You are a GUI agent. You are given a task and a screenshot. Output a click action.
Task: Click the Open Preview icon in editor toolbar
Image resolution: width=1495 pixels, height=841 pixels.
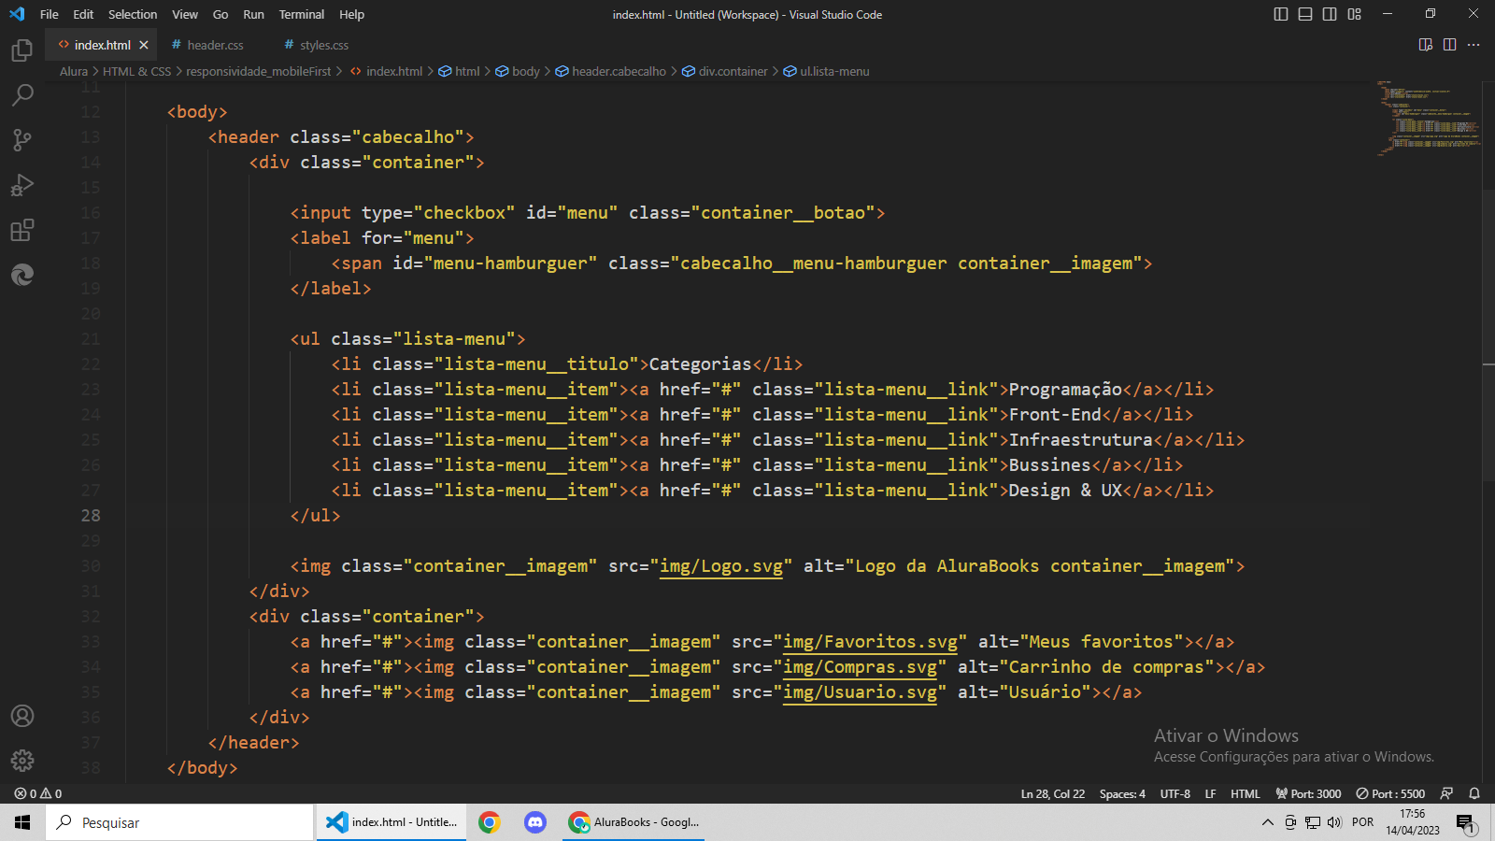(1426, 45)
